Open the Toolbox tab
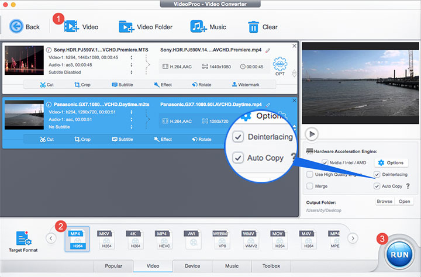The image size is (421, 277). tap(271, 266)
